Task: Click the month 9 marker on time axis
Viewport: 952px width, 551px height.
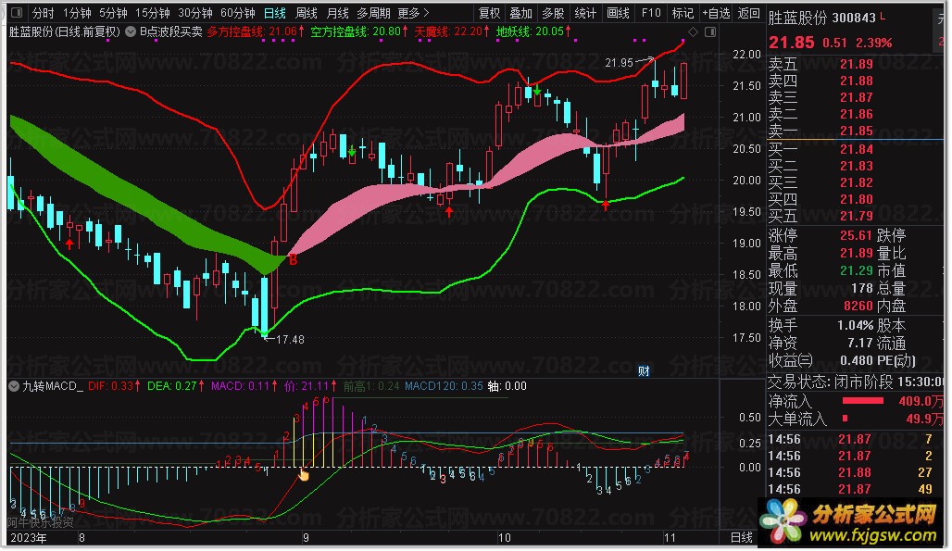Action: [x=306, y=538]
